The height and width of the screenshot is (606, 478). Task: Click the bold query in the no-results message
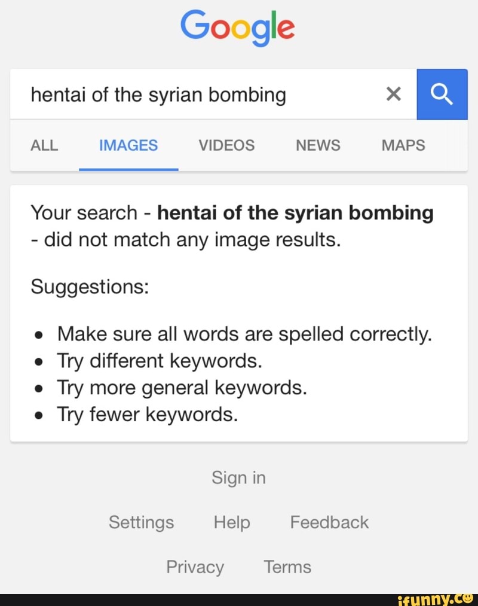tap(295, 213)
